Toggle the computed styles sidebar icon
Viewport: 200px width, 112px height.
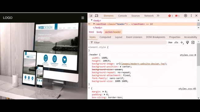tap(193, 43)
